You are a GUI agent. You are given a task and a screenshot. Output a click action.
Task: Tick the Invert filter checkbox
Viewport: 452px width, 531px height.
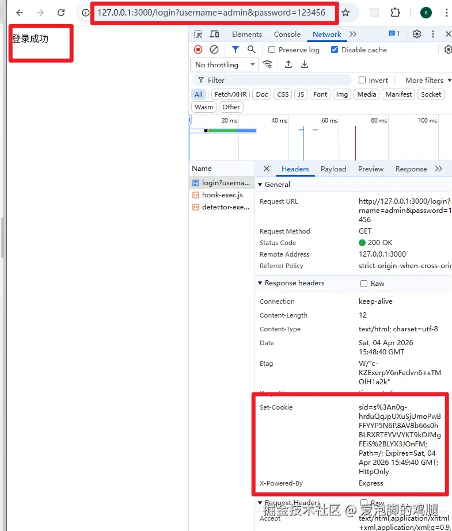pyautogui.click(x=362, y=80)
